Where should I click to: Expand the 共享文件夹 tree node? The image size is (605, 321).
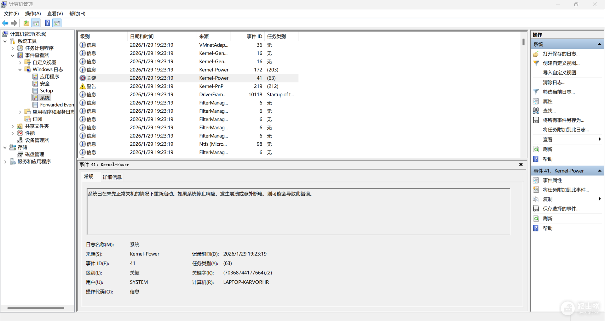(x=13, y=126)
